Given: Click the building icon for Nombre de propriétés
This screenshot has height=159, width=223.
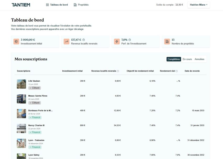Looking at the screenshot, I should tap(167, 42).
